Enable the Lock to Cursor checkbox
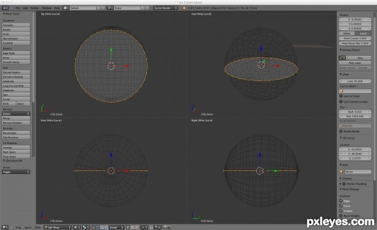Screen dimensions: 377x230 pyautogui.click(x=341, y=96)
